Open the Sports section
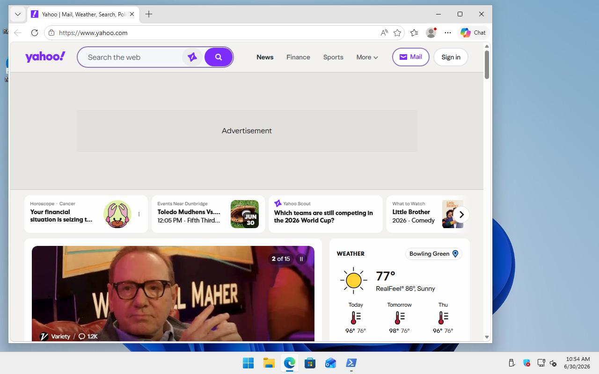 (x=333, y=57)
